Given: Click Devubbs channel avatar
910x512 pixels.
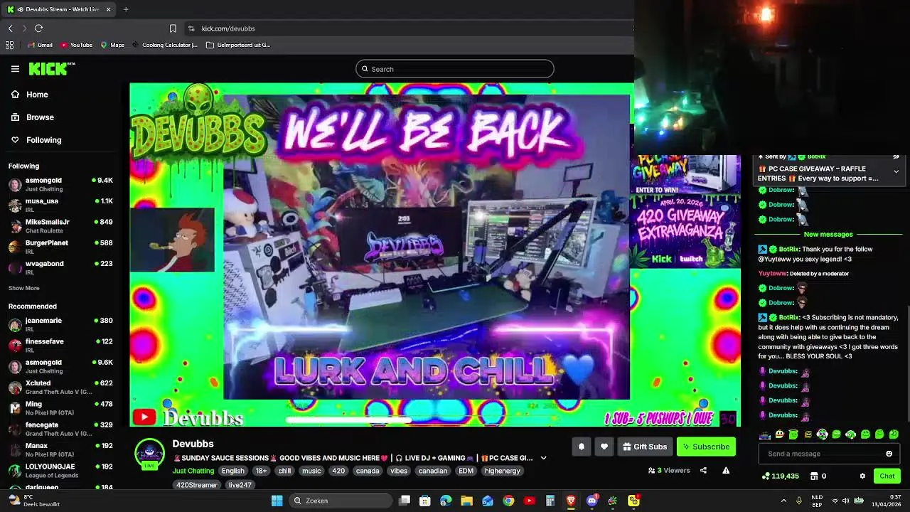Looking at the screenshot, I should point(149,454).
